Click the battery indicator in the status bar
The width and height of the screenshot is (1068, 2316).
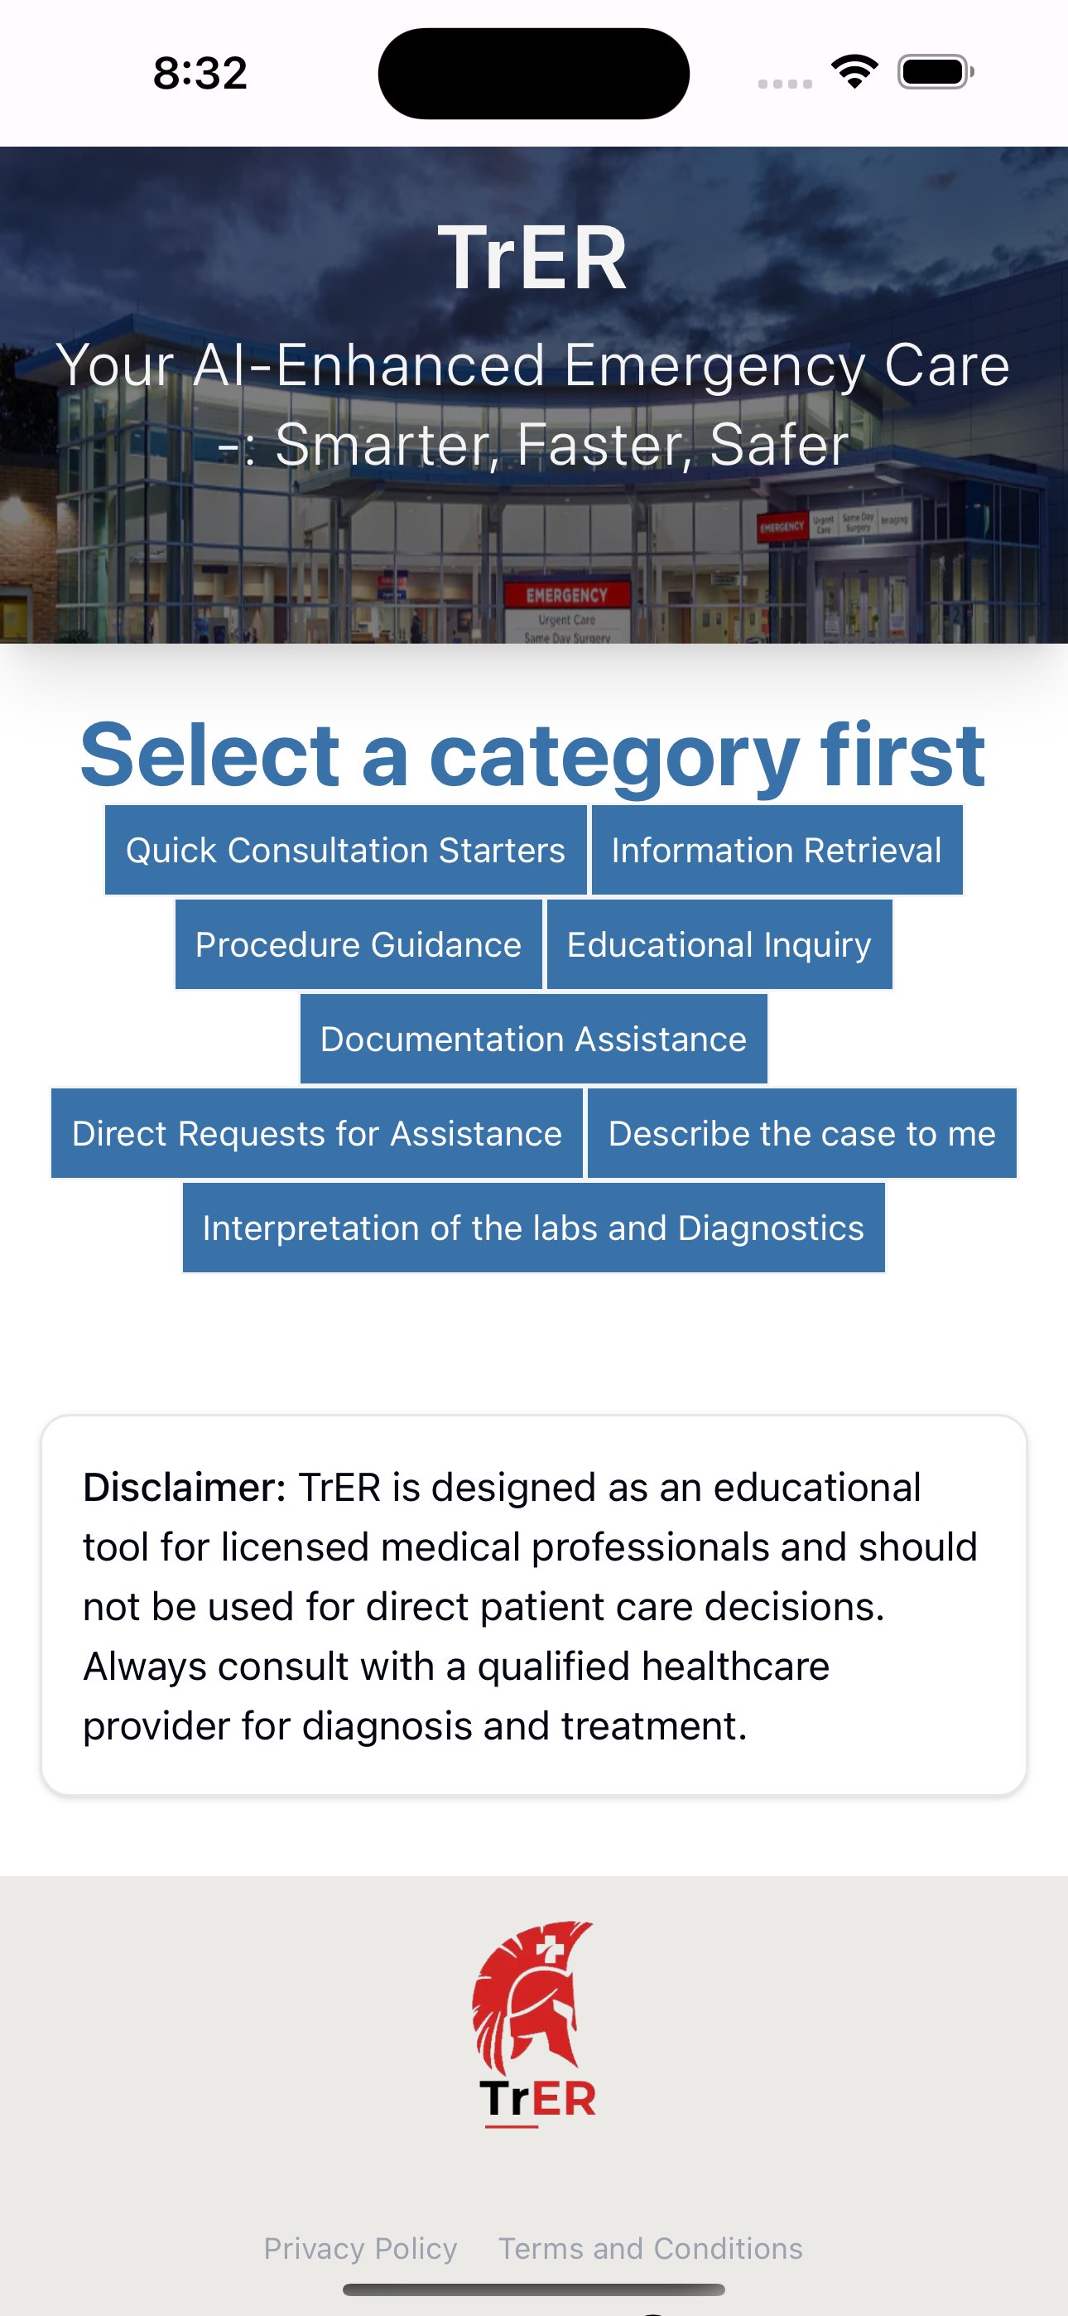[933, 72]
